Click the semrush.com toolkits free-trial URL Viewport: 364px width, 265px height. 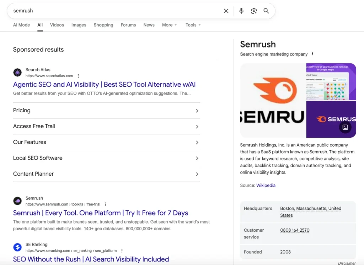tap(63, 204)
